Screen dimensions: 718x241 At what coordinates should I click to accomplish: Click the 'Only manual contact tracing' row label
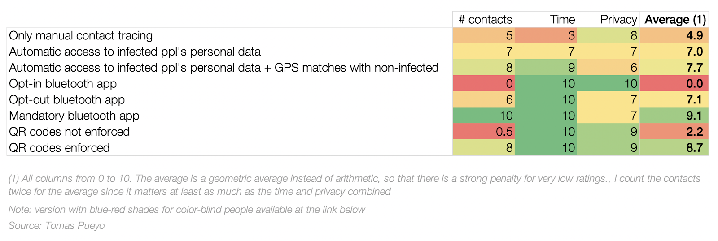[81, 35]
